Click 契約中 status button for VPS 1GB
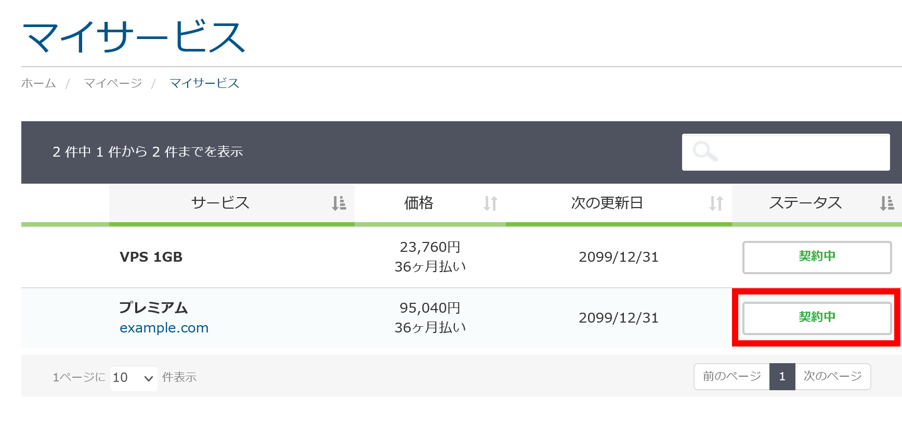 tap(817, 257)
